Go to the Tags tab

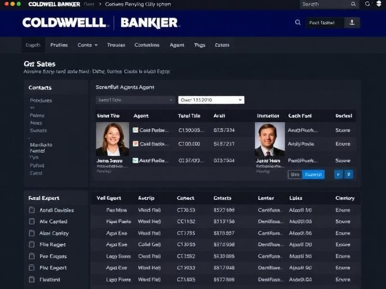click(x=199, y=45)
